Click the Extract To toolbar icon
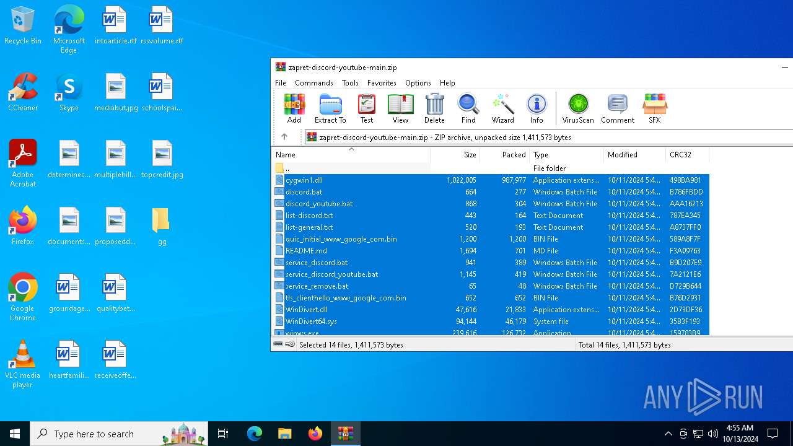Screen dimensions: 793x446 tap(330, 108)
